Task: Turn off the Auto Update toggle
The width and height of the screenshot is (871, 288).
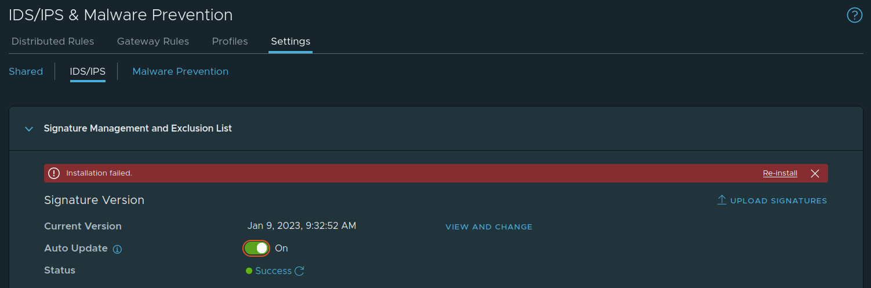Action: click(256, 248)
